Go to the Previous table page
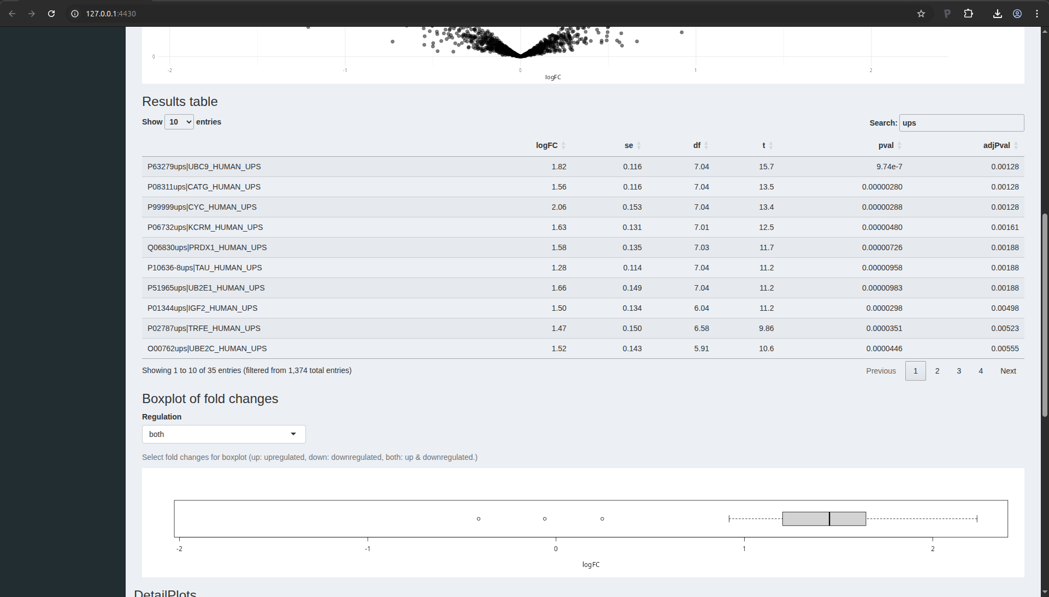The width and height of the screenshot is (1049, 597). (x=881, y=371)
